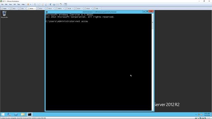This screenshot has width=212, height=119.
Task: Close the WIN71 tab
Action: point(64,9)
